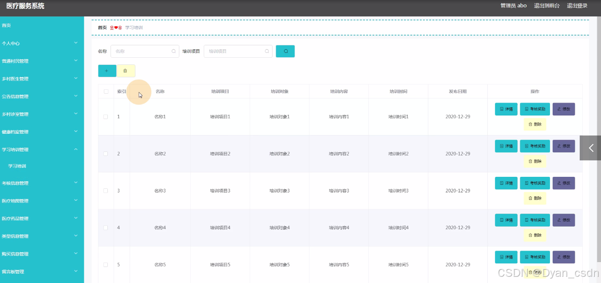The image size is (601, 283).
Task: Check the checkbox for row 名称3
Action: pyautogui.click(x=106, y=191)
